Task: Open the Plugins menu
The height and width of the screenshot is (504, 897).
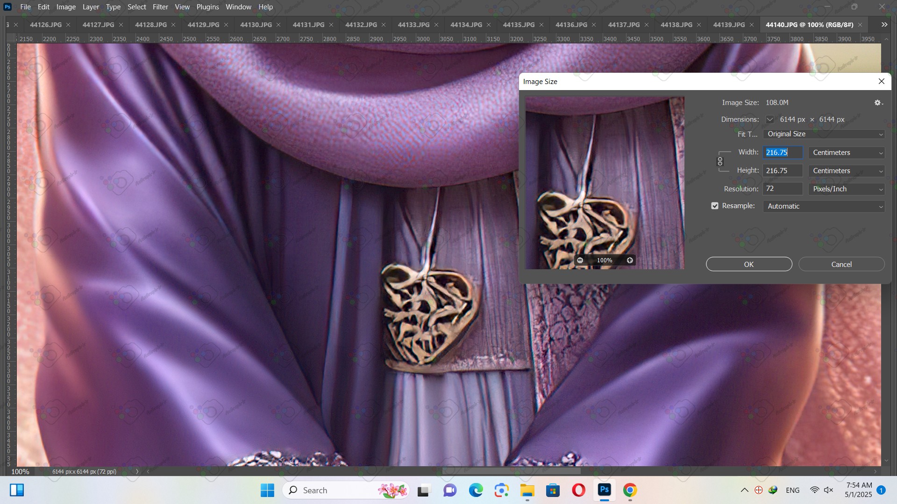Action: (x=207, y=7)
